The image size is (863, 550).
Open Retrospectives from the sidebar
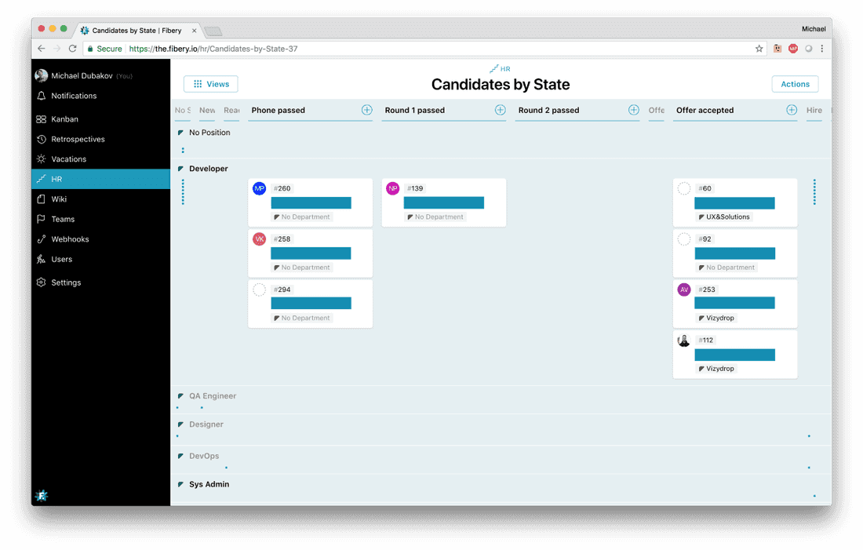(x=41, y=139)
